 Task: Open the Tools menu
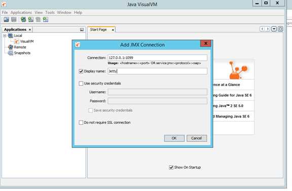click(50, 13)
